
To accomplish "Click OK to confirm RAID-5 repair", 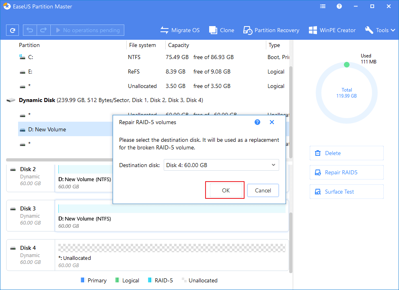I will [x=226, y=190].
